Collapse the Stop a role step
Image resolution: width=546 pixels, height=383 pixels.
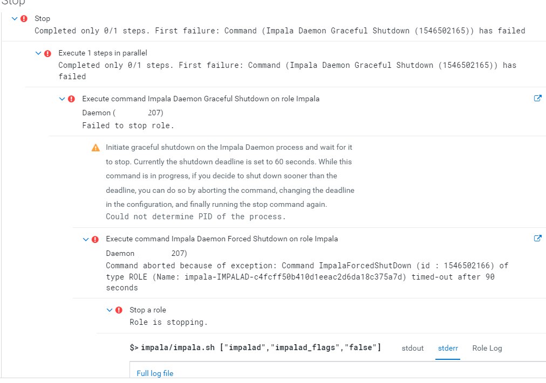(x=110, y=310)
